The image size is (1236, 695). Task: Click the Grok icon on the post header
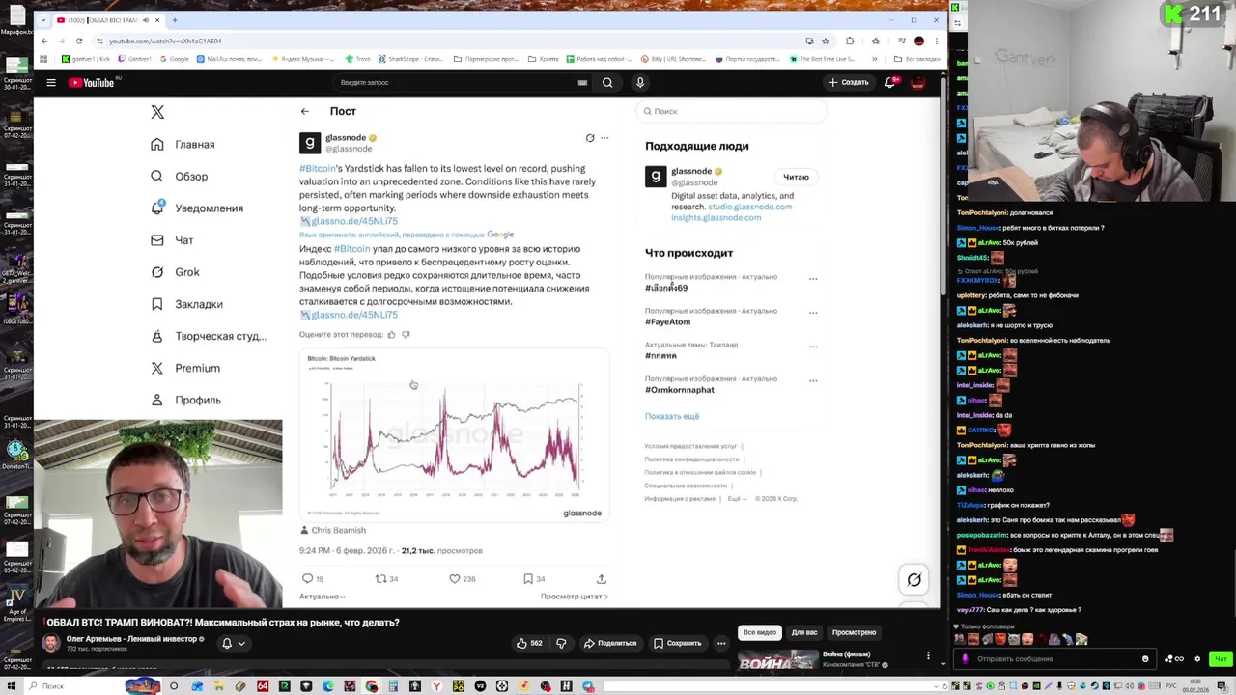(x=590, y=138)
